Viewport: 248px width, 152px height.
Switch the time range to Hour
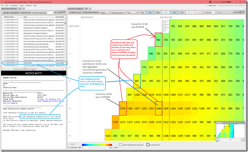click(x=142, y=12)
